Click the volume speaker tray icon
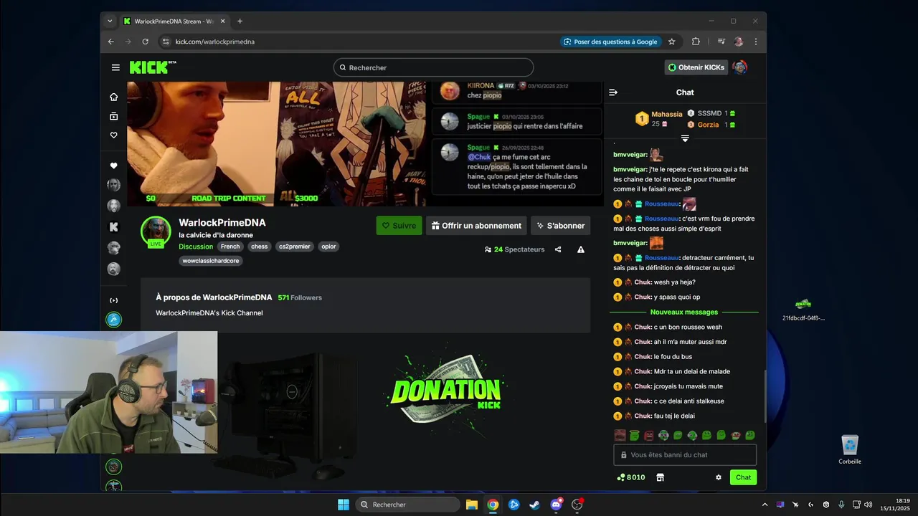Viewport: 918px width, 516px height. (869, 505)
